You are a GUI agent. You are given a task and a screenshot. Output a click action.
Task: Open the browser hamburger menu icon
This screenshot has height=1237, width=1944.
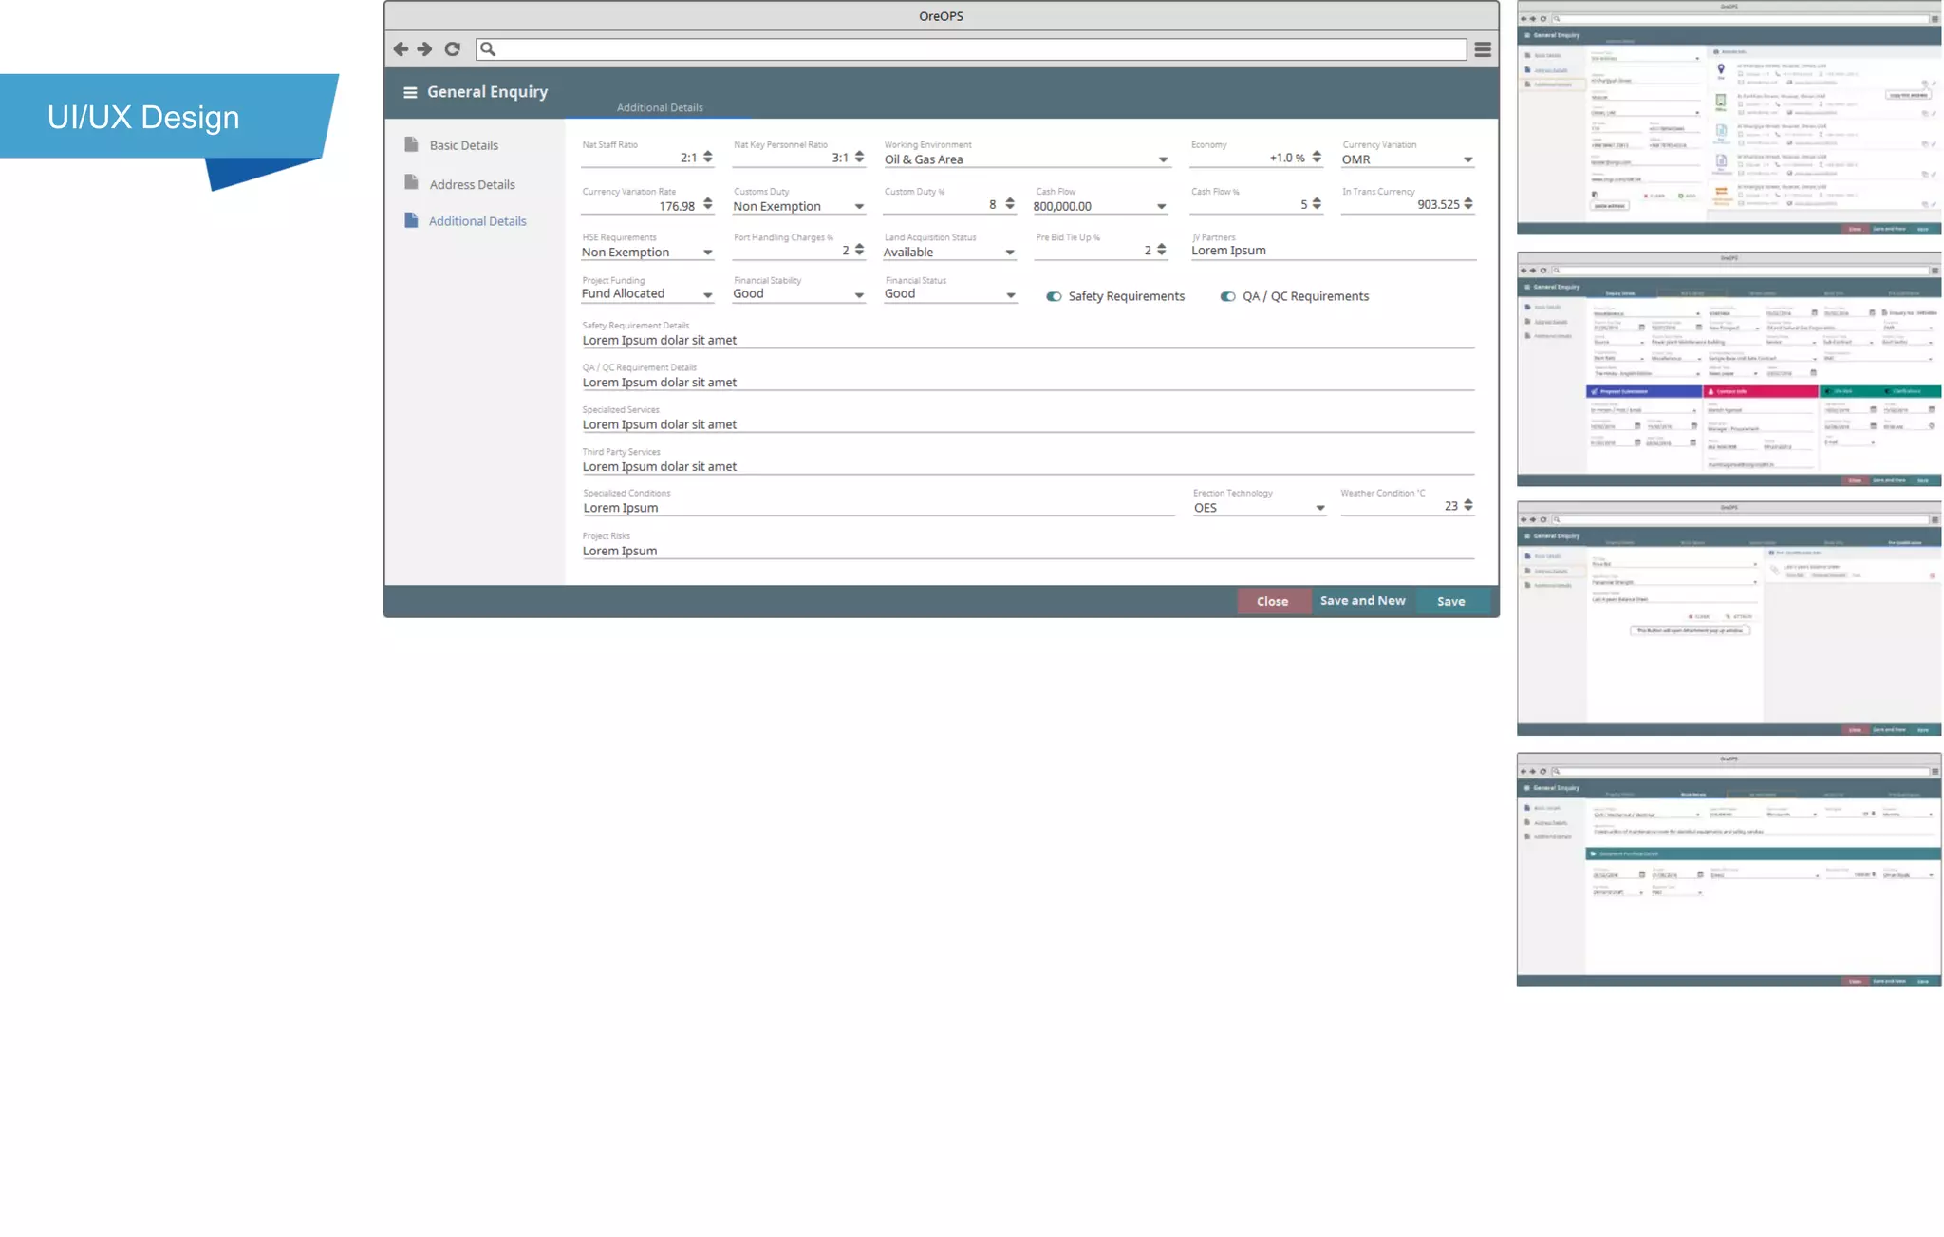coord(1482,49)
